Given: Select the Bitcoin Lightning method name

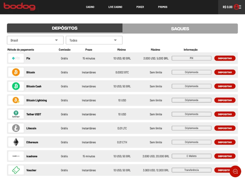Looking at the screenshot, I should tap(36, 100).
